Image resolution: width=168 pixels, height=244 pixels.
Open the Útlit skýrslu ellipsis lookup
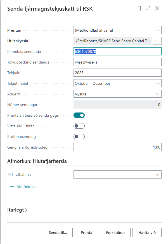[157, 41]
